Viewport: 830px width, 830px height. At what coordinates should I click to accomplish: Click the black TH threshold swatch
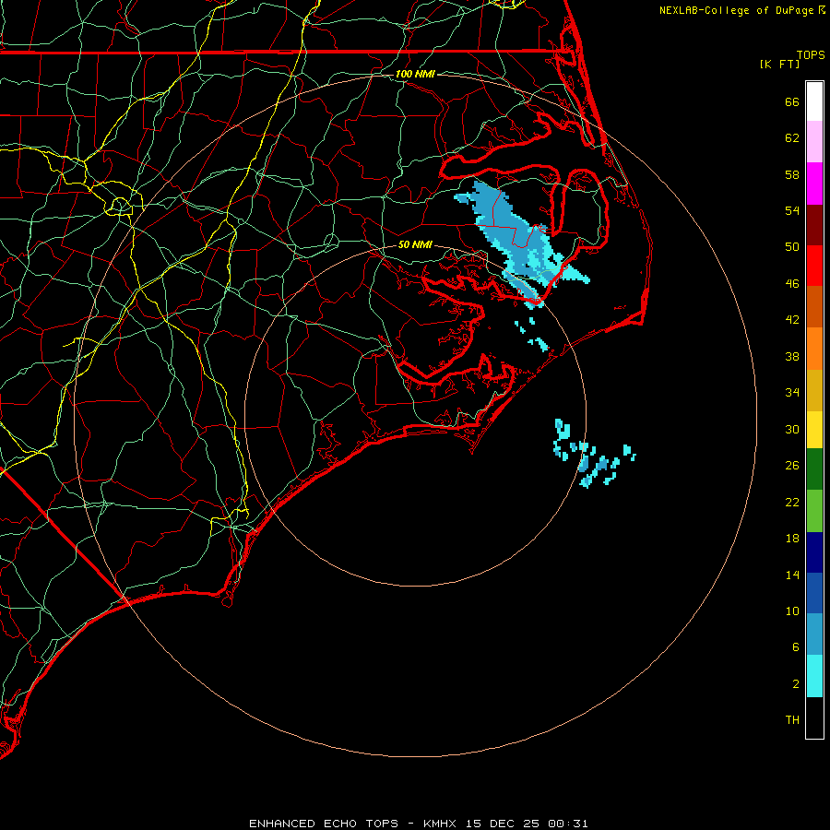[x=814, y=717]
